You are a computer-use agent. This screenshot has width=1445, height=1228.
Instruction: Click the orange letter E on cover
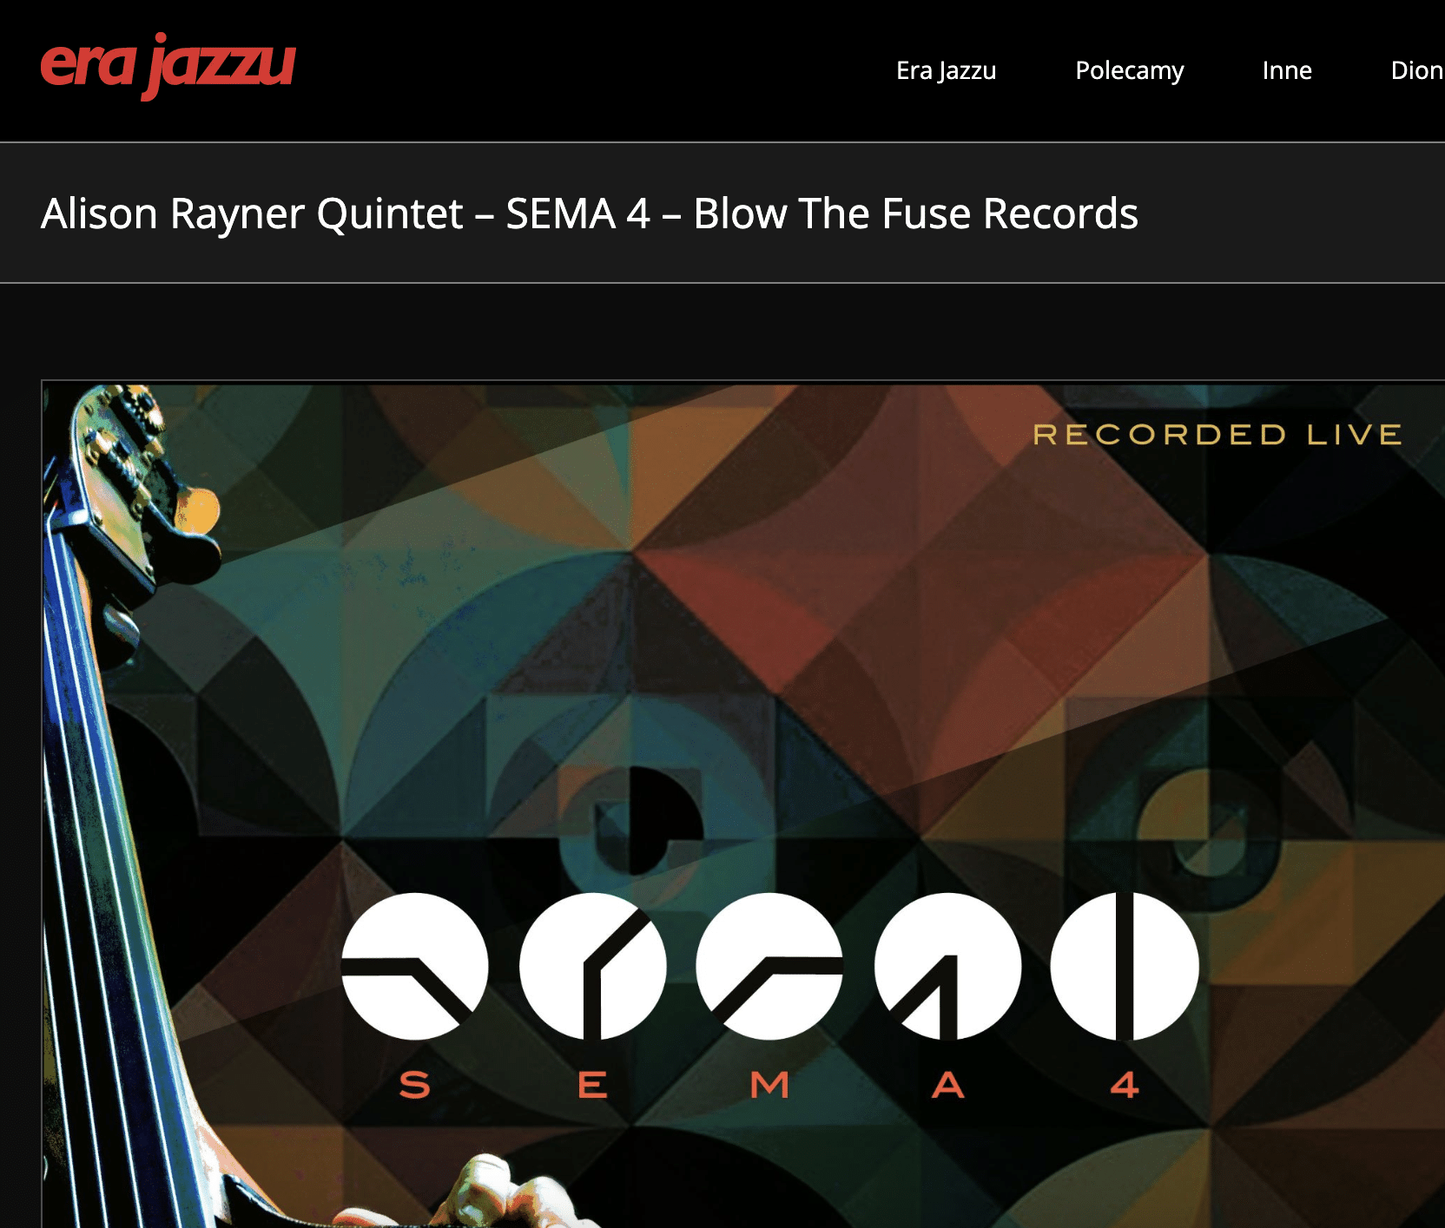[x=593, y=1085]
